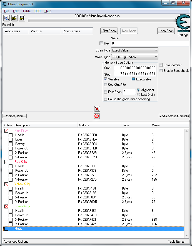Click the Add Address Manually button
The height and width of the screenshot is (246, 192).
pos(174,116)
